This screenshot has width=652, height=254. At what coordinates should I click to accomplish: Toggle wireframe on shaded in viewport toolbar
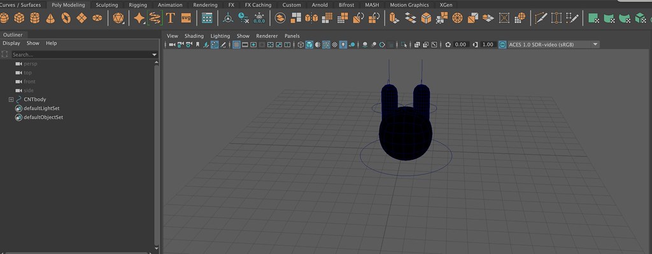pos(327,45)
